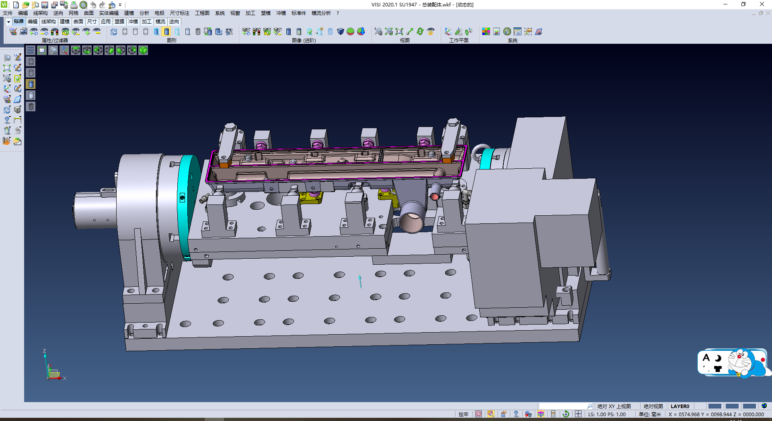Click the first blue color swatch in status bar
This screenshot has height=421, width=772.
click(x=715, y=406)
